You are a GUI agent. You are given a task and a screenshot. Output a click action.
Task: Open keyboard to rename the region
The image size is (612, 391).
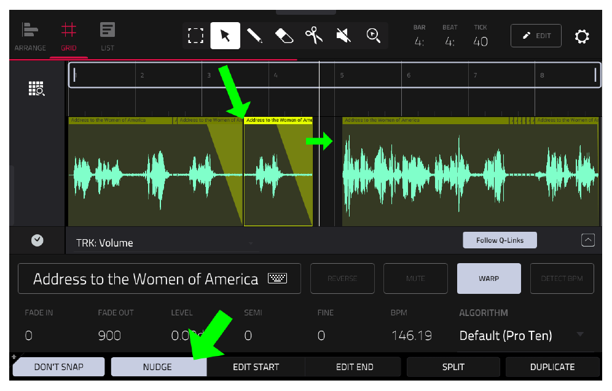[x=278, y=278]
